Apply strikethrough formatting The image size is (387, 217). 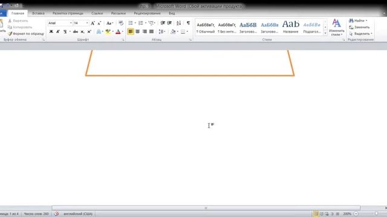76,31
